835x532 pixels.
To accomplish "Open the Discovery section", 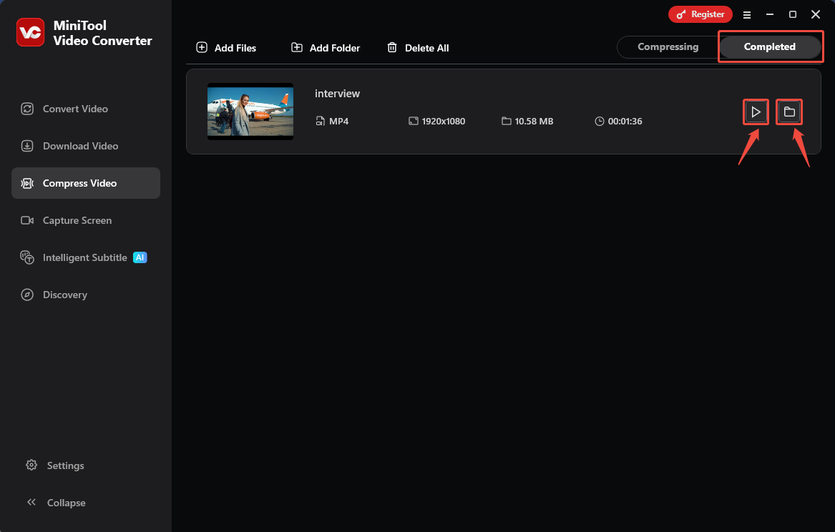I will tap(26, 295).
